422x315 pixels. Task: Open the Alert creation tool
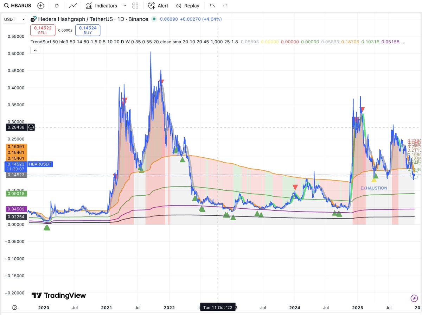click(158, 6)
